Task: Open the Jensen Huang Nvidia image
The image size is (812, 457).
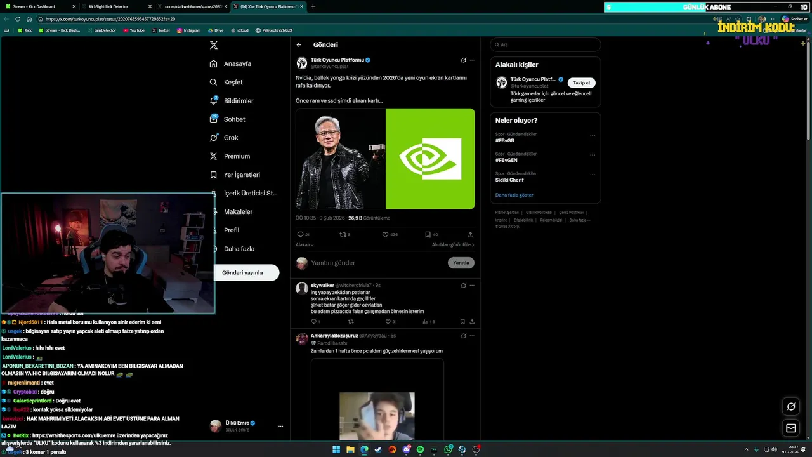Action: click(x=341, y=159)
